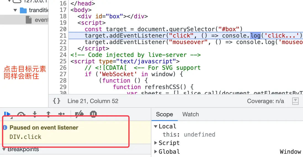Click the Step into next function icon

coord(35,114)
